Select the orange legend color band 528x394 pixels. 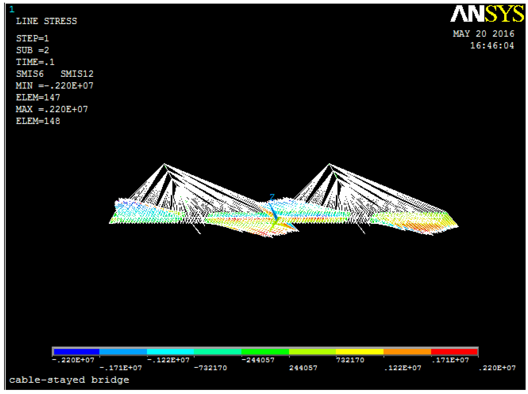click(x=407, y=351)
